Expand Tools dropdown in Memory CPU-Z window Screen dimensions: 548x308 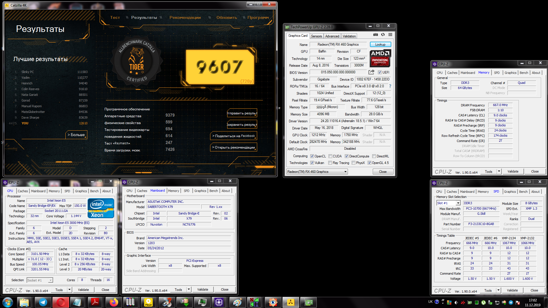click(499, 171)
